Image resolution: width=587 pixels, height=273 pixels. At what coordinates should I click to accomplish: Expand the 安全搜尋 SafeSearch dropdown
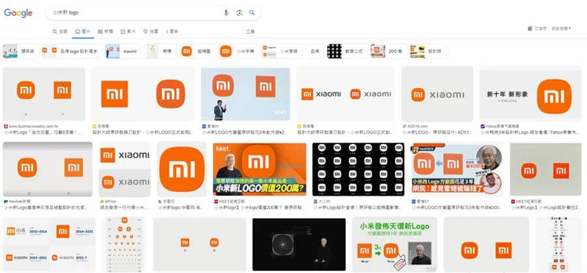(x=561, y=29)
